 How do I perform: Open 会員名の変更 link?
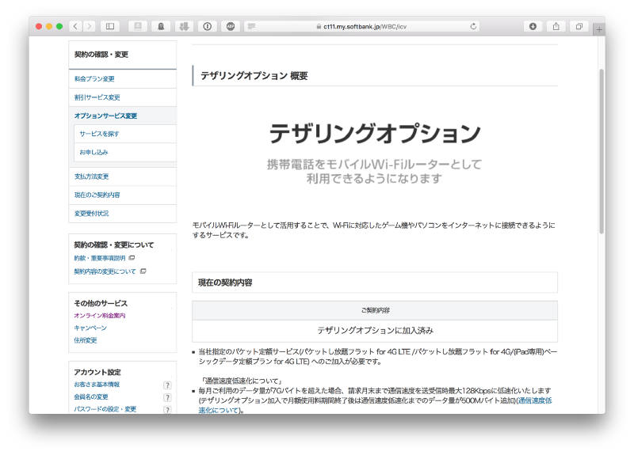[91, 397]
